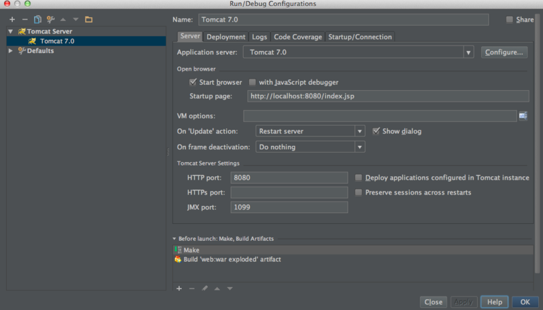The image size is (543, 310).
Task: Remove the selected configuration with the minus icon
Action: (x=24, y=20)
